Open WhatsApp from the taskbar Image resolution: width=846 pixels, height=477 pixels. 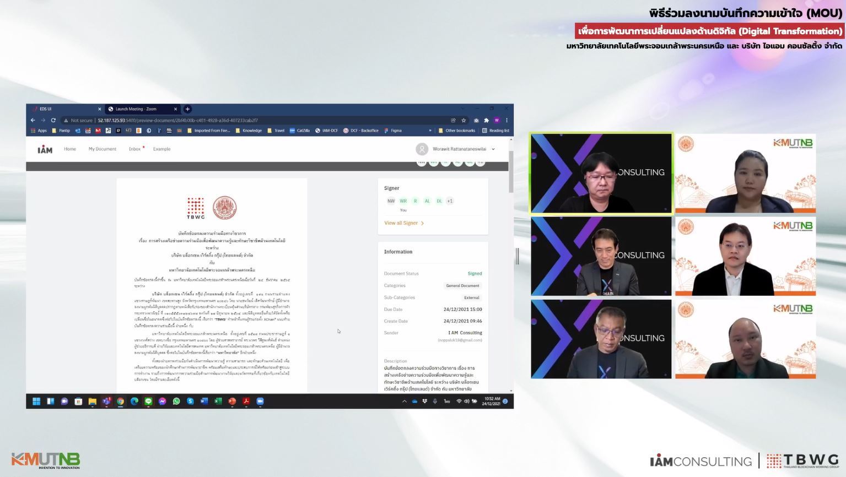click(176, 402)
